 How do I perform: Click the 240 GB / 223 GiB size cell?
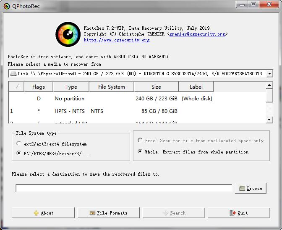click(156, 98)
